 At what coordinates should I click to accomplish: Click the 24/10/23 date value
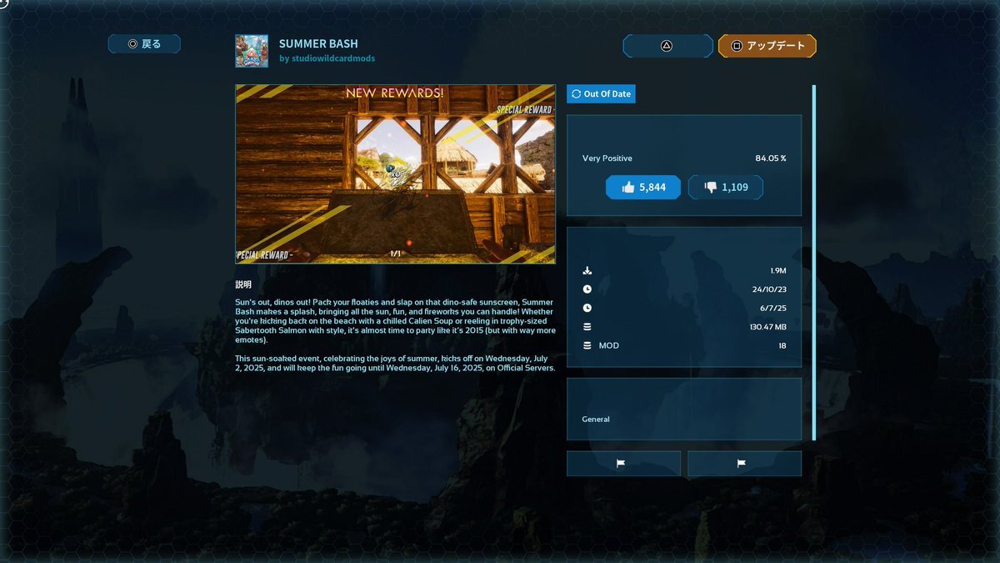[769, 289]
